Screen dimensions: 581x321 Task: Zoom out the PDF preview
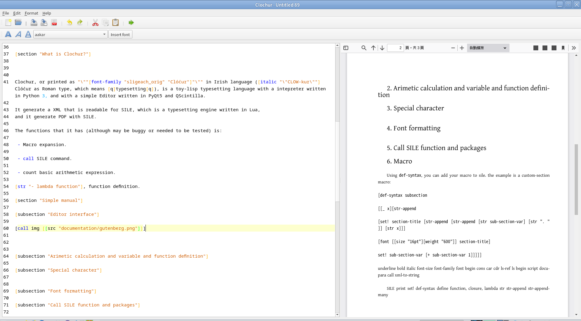pyautogui.click(x=453, y=48)
